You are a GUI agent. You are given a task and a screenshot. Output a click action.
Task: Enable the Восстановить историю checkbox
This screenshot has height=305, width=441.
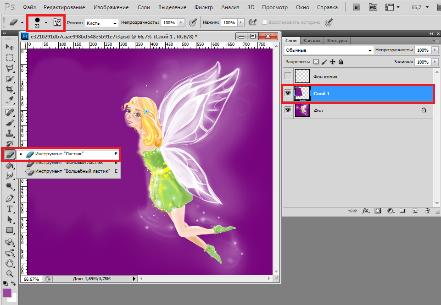(264, 22)
